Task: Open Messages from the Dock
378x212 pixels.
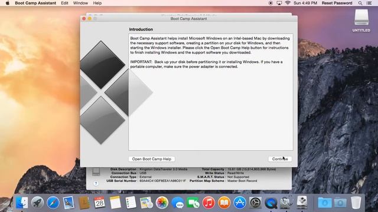Action: pyautogui.click(x=178, y=203)
